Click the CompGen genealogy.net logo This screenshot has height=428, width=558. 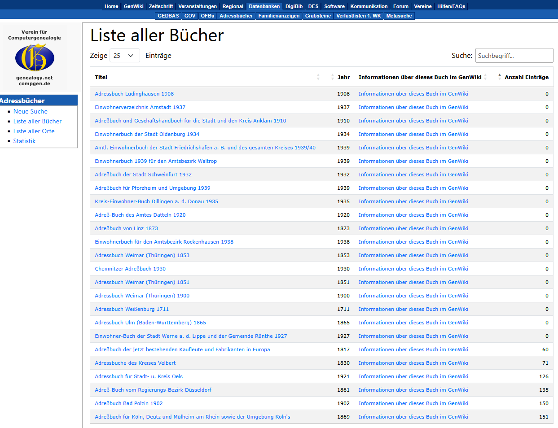tap(35, 57)
